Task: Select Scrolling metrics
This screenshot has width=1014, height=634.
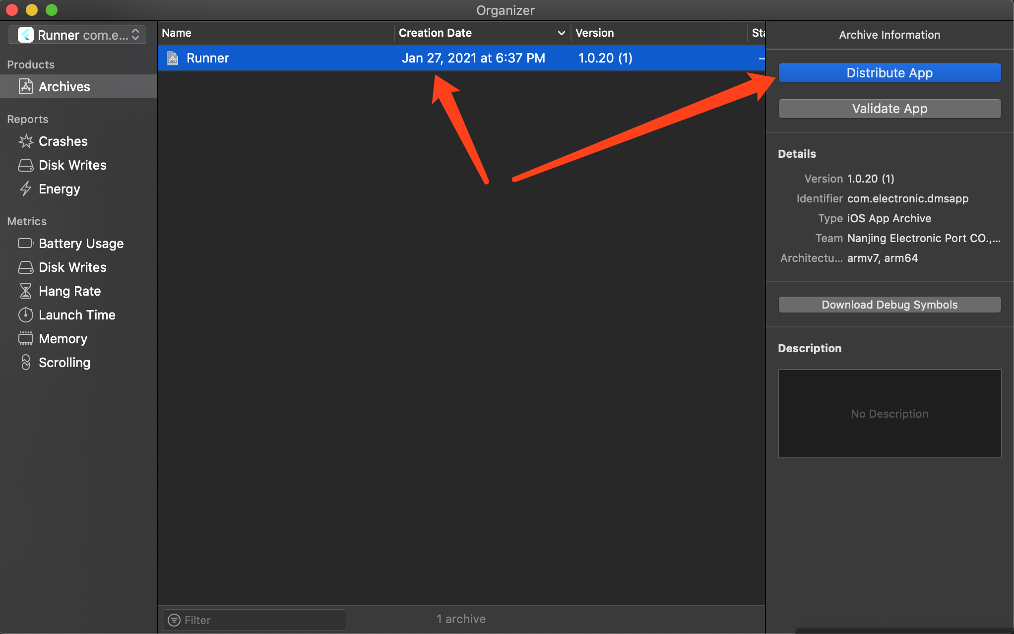Action: pos(64,363)
